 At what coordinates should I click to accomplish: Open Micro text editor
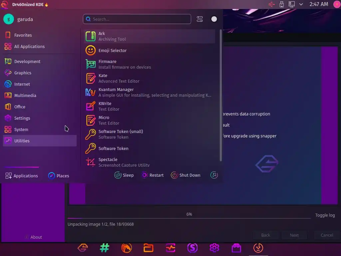tap(150, 120)
